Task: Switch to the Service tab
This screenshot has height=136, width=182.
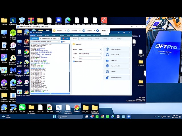Action: tap(75, 39)
